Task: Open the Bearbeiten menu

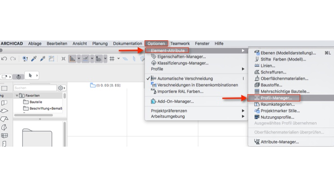Action: click(57, 43)
